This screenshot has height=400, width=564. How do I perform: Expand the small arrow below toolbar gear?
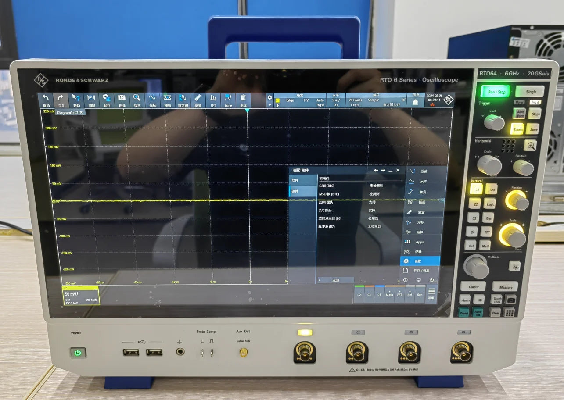[270, 105]
